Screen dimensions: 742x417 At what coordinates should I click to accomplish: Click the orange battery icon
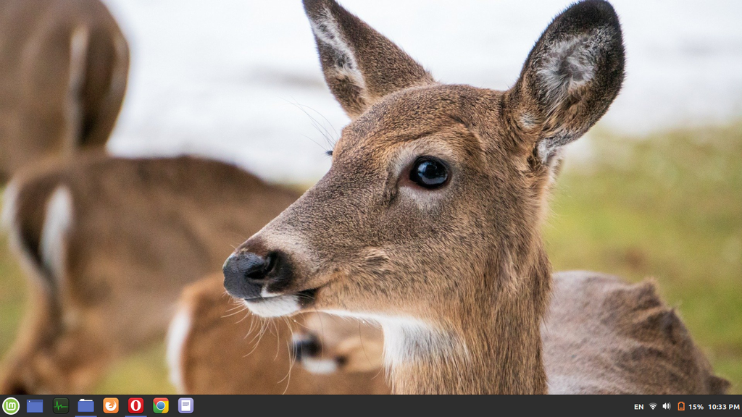[x=681, y=406]
